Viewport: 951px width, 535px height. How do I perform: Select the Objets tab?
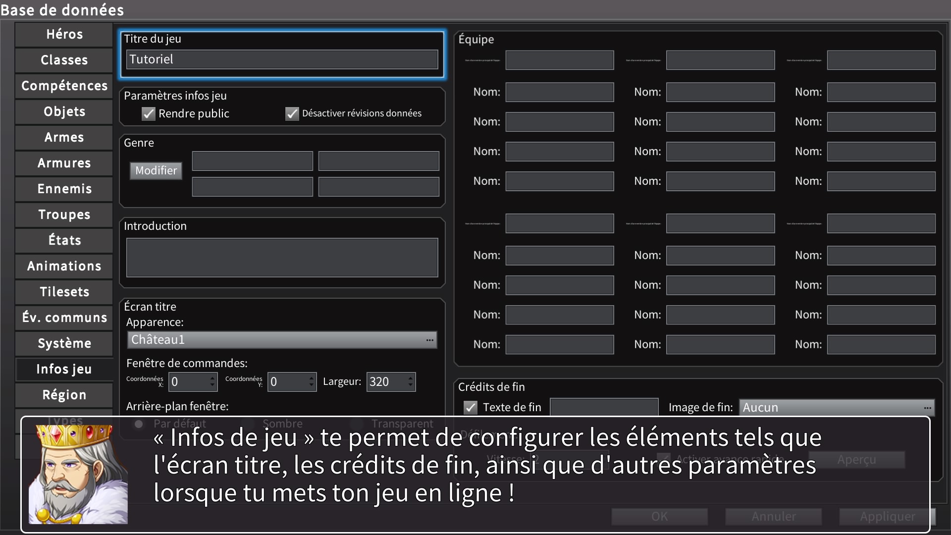click(x=64, y=111)
